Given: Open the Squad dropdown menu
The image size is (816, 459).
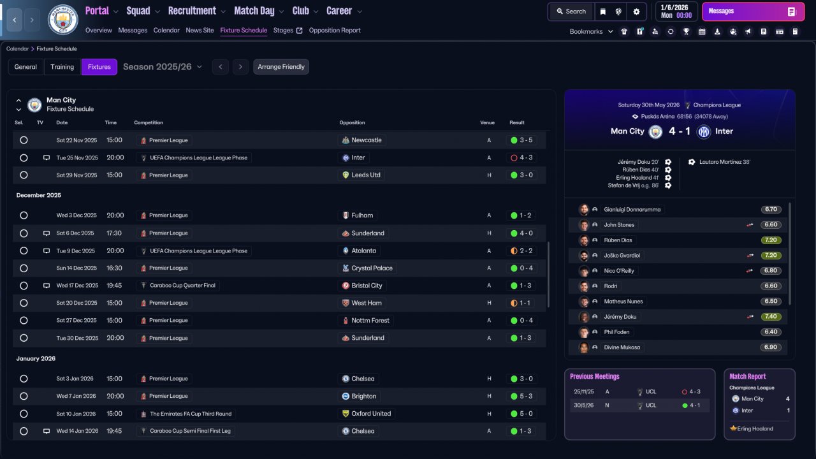Looking at the screenshot, I should [x=143, y=11].
